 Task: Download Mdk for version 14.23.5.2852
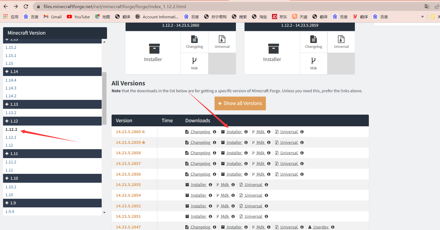(x=223, y=206)
